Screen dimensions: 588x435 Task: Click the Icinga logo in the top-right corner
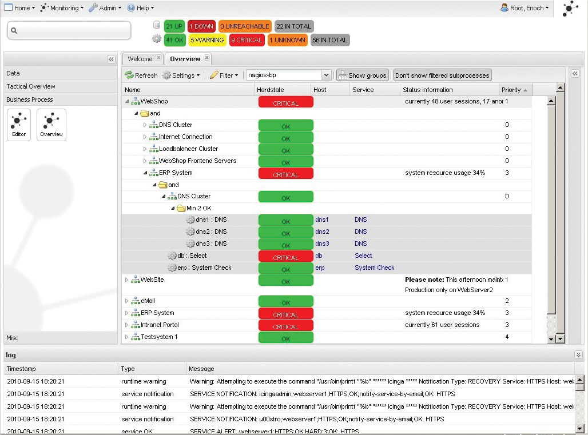(570, 8)
